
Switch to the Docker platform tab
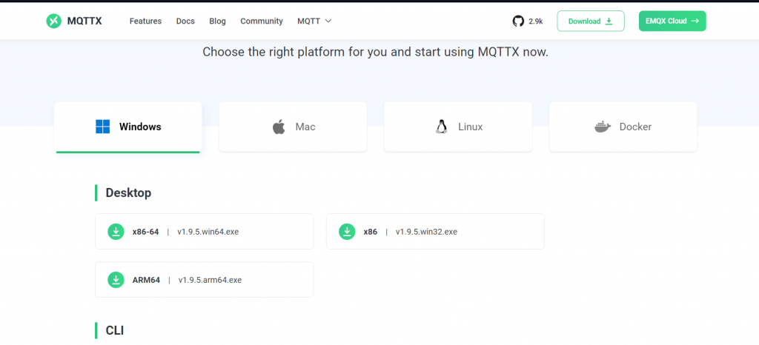(623, 127)
